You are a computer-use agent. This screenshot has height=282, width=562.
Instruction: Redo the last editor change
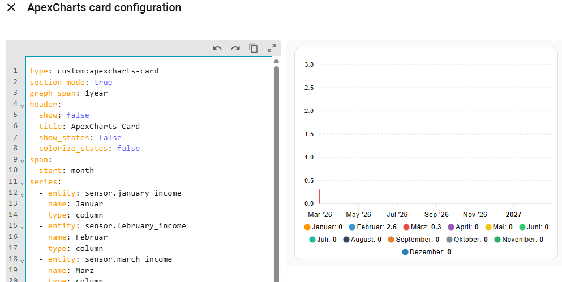(x=235, y=49)
